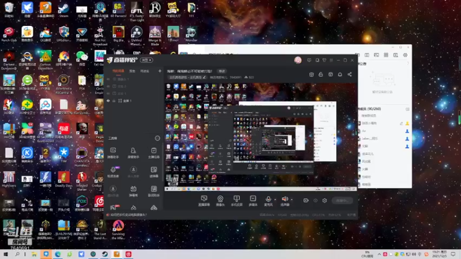Switch to the second scene tab
Viewport: 461px width, 259px height.
coord(133,71)
